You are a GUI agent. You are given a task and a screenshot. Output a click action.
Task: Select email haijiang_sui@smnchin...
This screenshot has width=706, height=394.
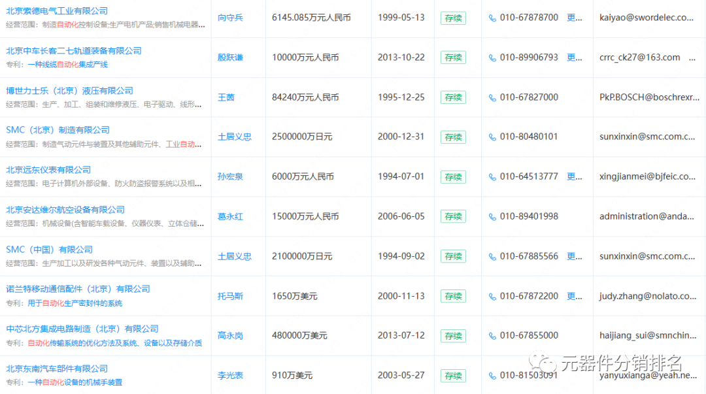pyautogui.click(x=648, y=335)
